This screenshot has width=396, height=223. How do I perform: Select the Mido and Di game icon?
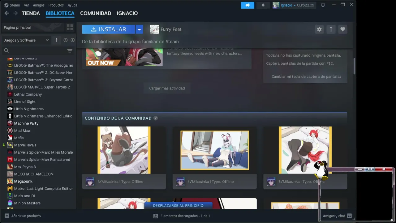(10, 196)
